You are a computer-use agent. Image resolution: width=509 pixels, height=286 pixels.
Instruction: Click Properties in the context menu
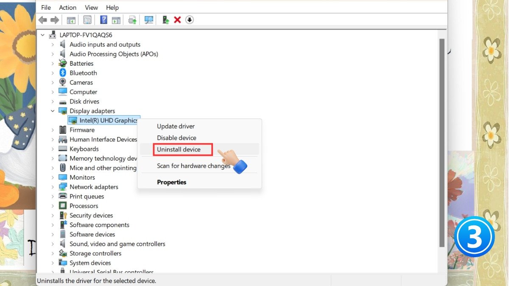point(171,182)
